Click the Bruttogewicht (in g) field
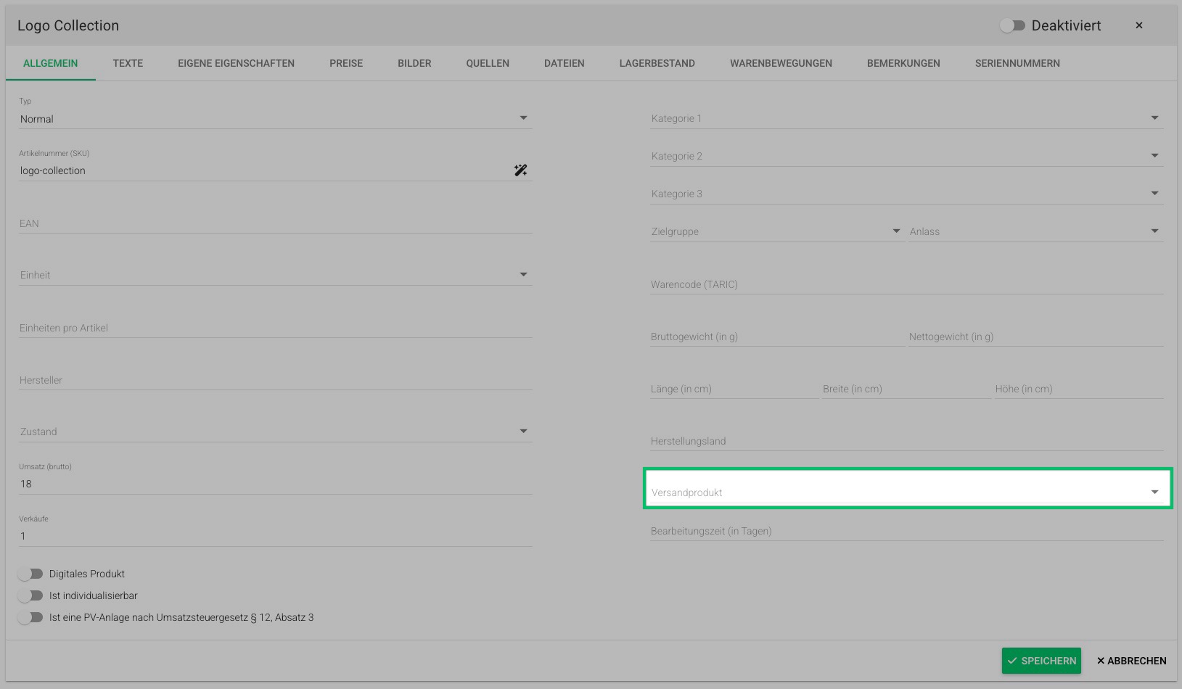This screenshot has width=1182, height=689. (x=777, y=337)
